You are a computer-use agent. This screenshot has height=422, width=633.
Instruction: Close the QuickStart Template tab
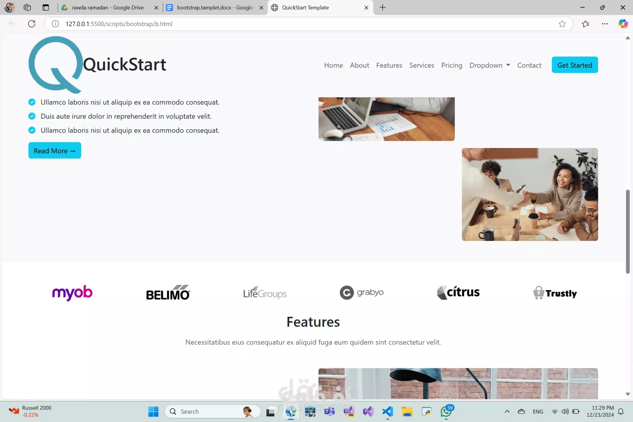point(366,8)
